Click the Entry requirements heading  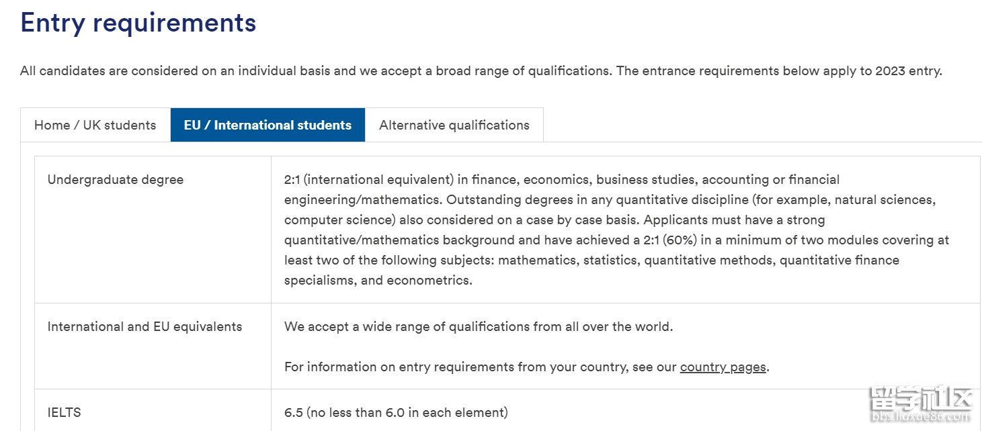coord(138,22)
